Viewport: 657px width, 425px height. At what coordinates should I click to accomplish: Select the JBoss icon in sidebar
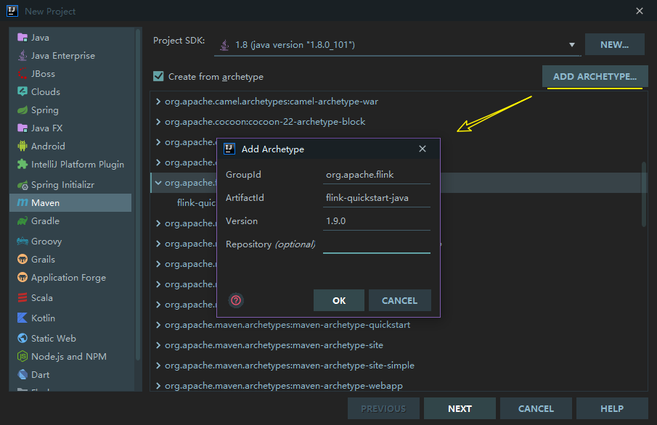pos(23,74)
